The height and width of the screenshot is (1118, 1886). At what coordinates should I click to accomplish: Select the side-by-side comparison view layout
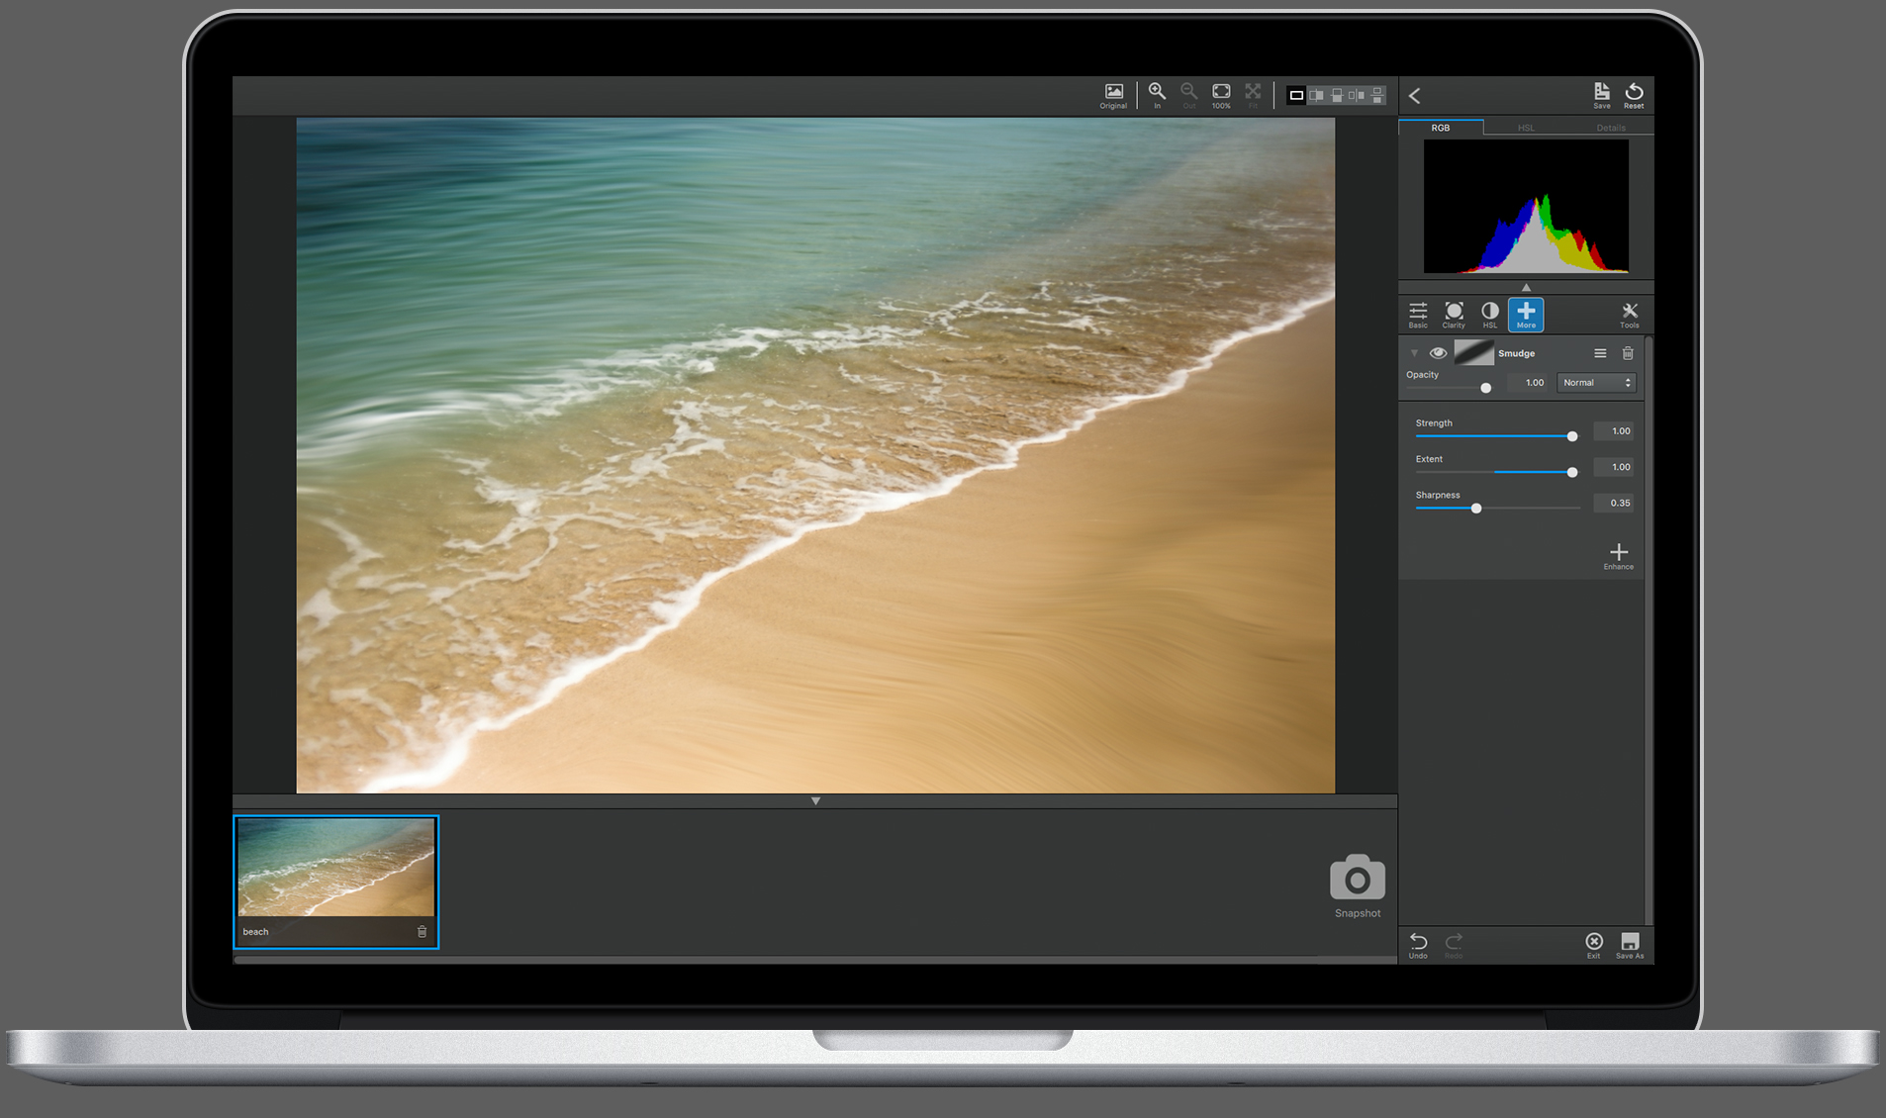(1357, 95)
